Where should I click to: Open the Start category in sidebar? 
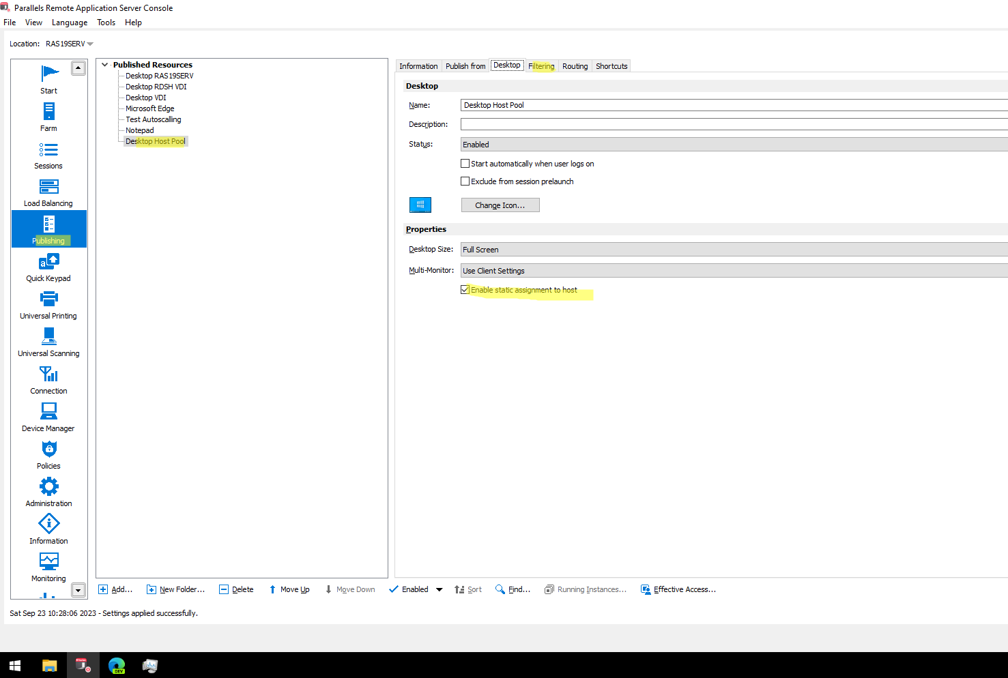point(48,79)
